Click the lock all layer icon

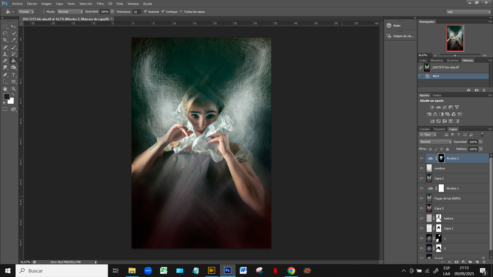tap(447, 149)
